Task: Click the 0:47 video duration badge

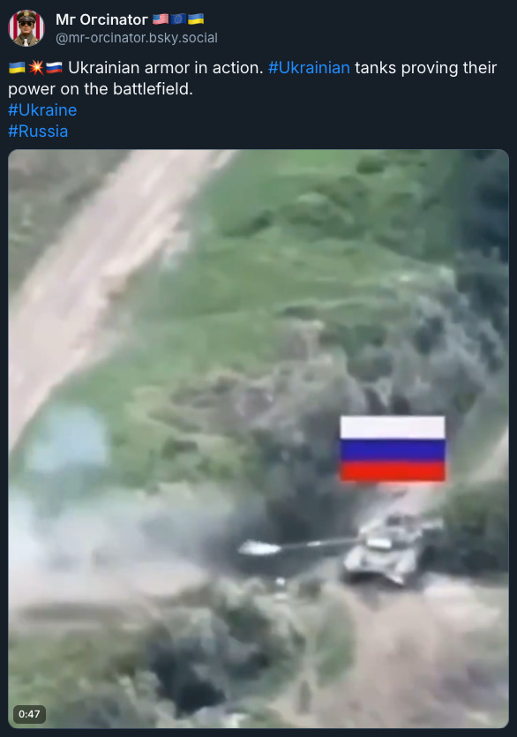Action: pos(29,714)
